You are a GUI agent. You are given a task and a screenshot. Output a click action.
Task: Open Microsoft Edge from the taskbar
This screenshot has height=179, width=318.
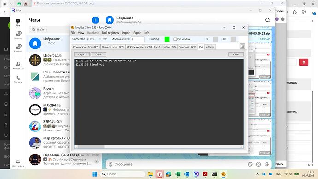pyautogui.click(x=169, y=174)
